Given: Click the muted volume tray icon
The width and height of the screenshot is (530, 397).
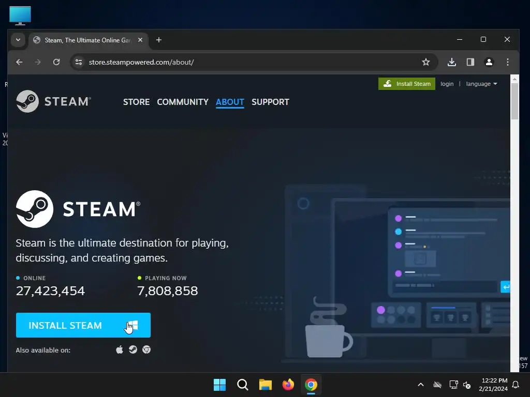Looking at the screenshot, I should [x=467, y=385].
